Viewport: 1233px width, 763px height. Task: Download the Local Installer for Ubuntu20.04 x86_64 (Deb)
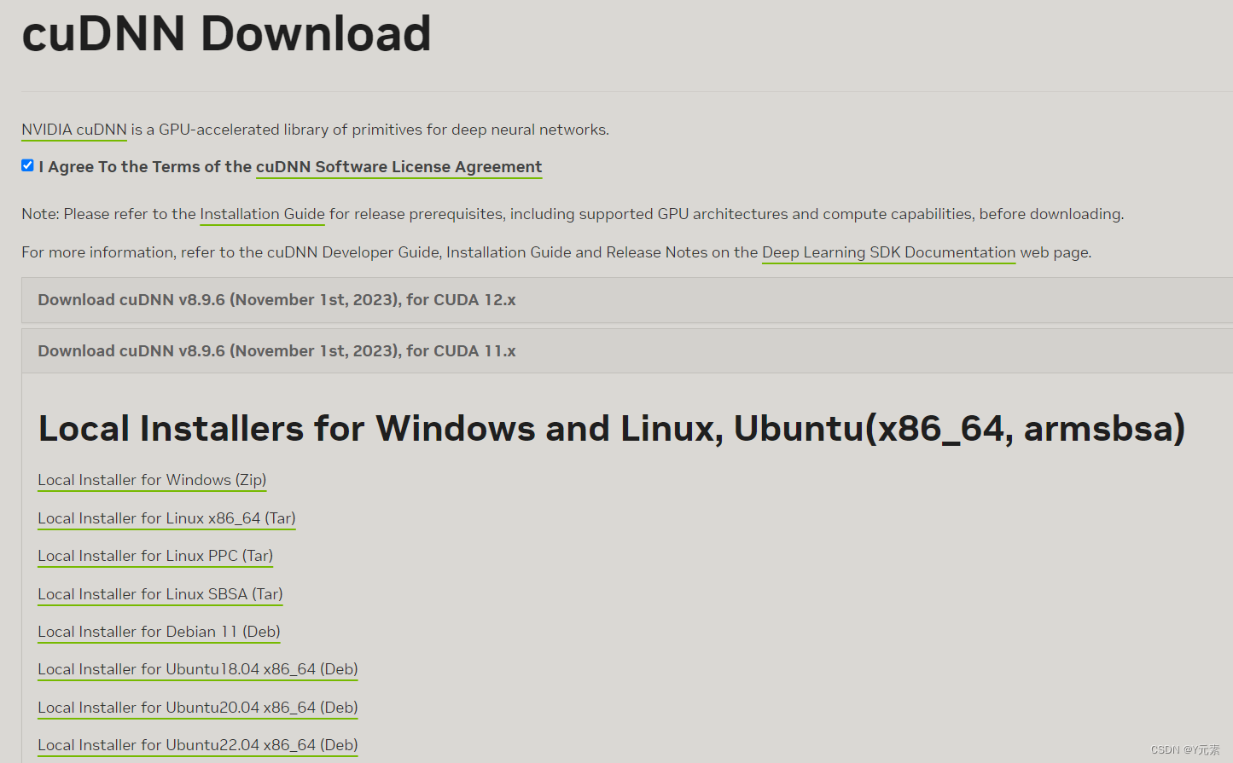[x=197, y=708]
